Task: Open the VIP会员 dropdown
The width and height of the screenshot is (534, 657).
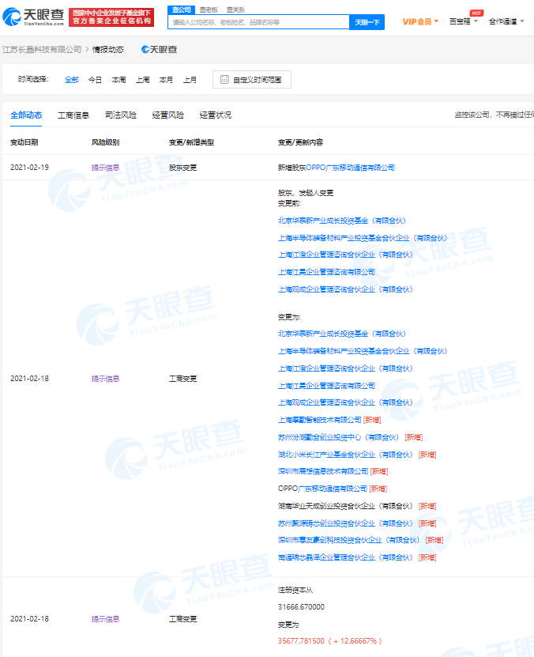Action: pyautogui.click(x=420, y=21)
